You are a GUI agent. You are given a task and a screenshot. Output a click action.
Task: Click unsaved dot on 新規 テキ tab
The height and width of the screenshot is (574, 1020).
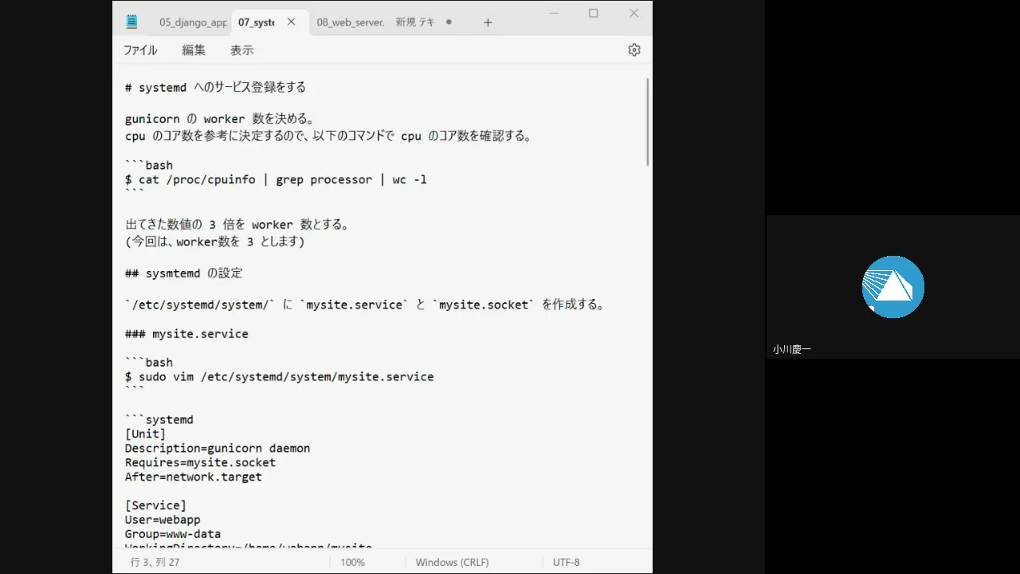point(449,22)
